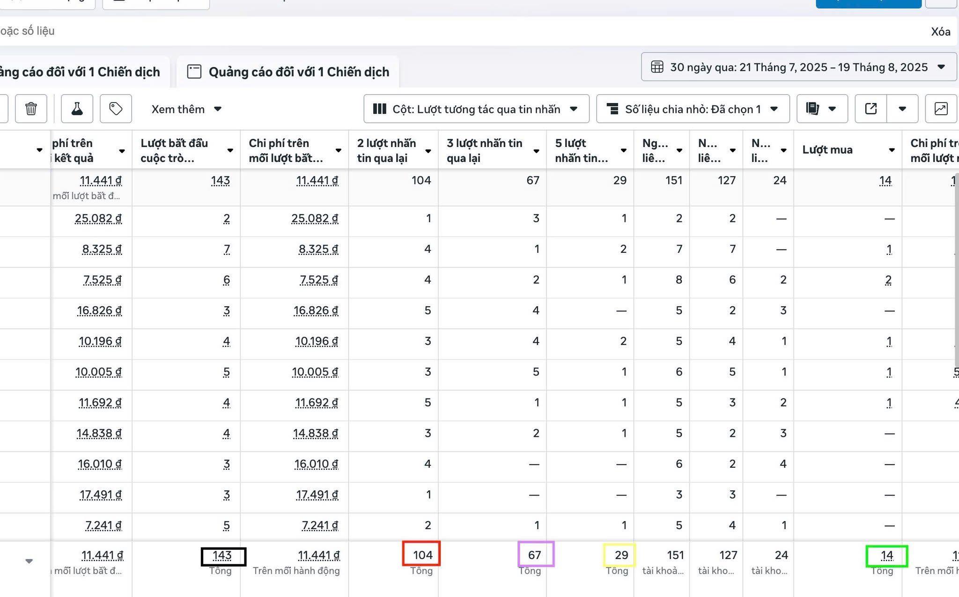
Task: Click 7.241 đ in the phí trên kết quả column
Action: tap(103, 525)
